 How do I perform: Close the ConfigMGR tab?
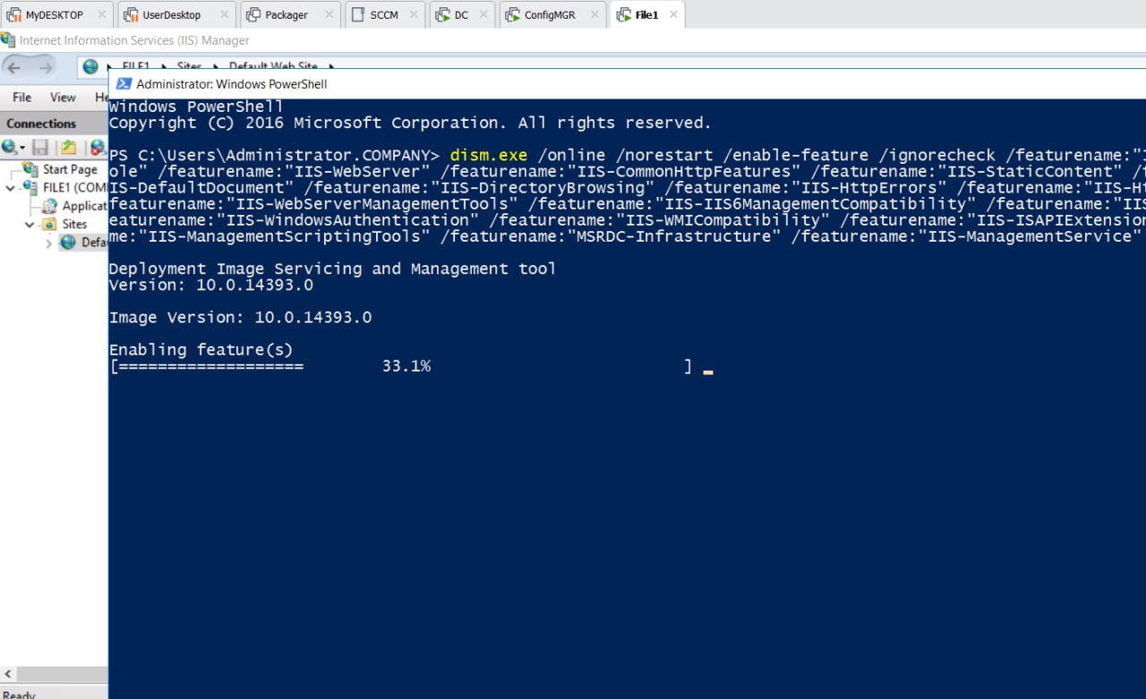pos(594,15)
